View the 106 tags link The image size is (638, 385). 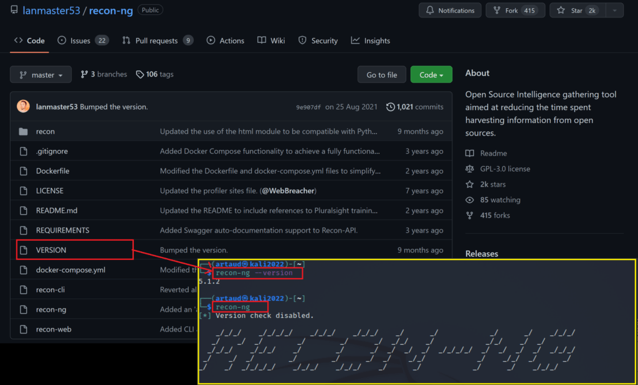click(155, 74)
